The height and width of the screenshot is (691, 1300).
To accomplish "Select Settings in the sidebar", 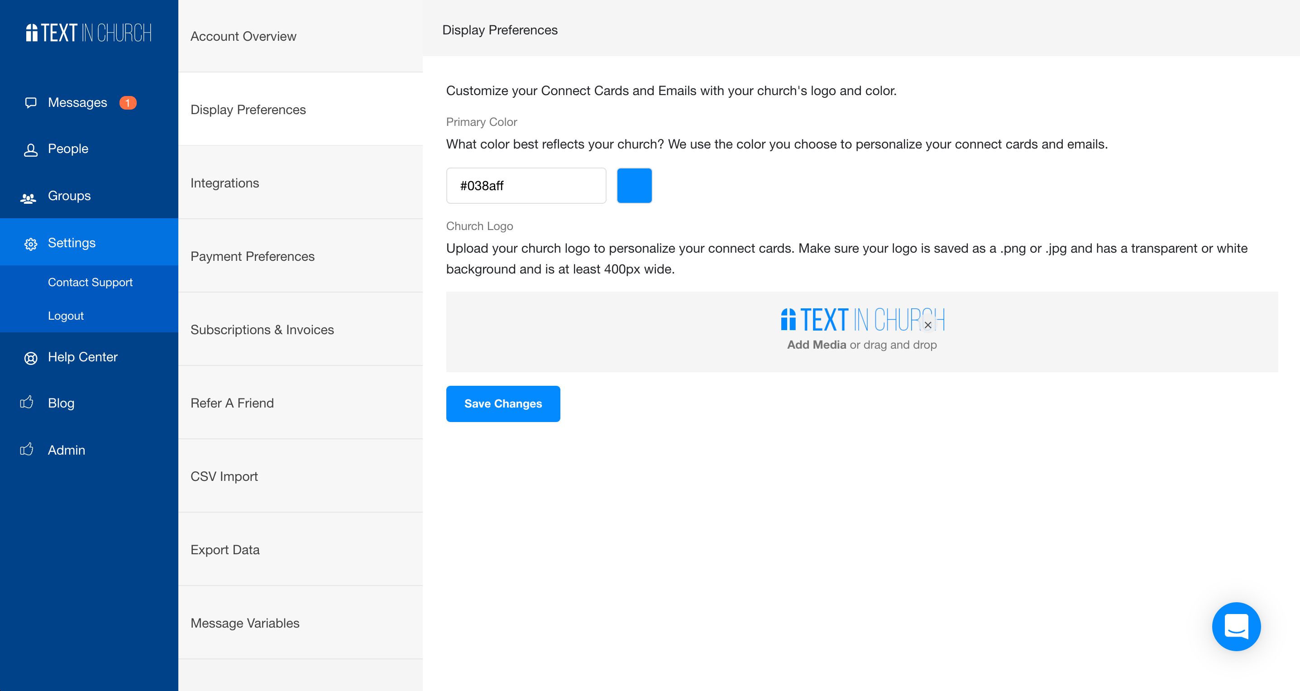I will (89, 242).
